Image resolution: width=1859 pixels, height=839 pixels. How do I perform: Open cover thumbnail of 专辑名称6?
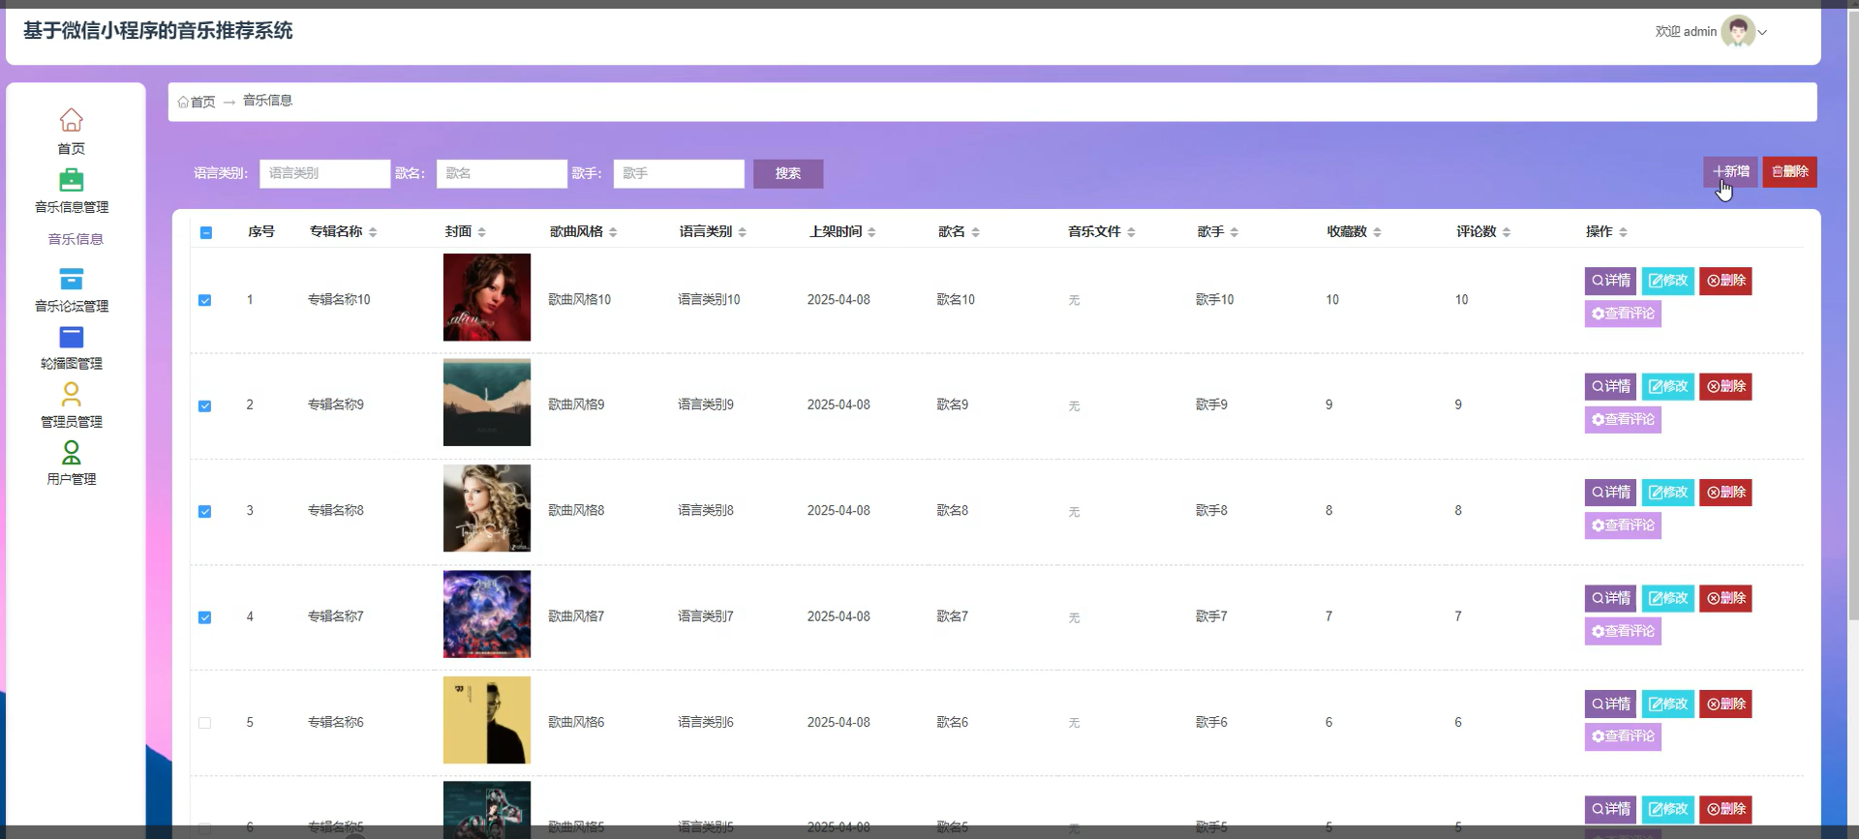coord(487,720)
